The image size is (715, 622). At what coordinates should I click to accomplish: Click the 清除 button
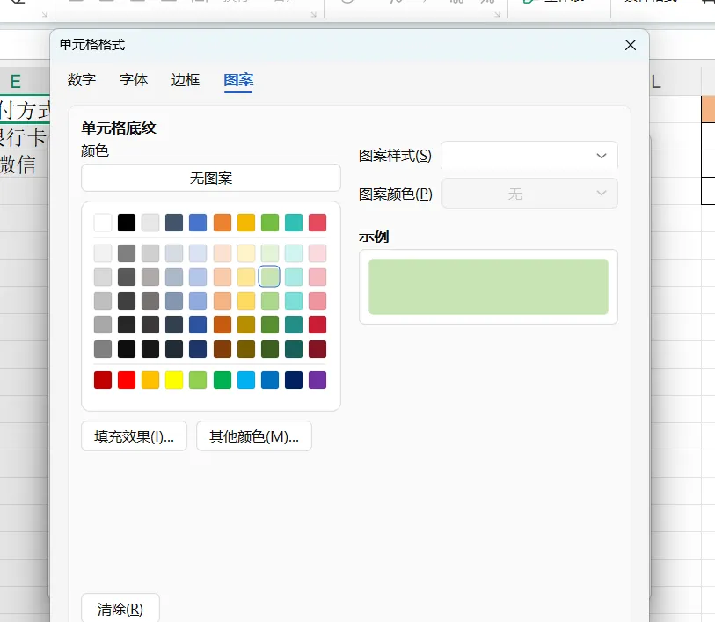coord(120,608)
